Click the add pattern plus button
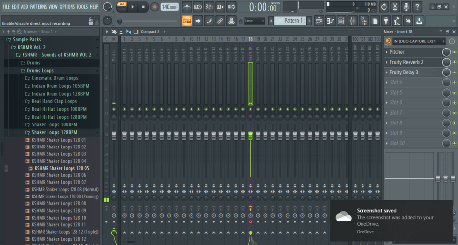458x245 pixels. point(309,21)
